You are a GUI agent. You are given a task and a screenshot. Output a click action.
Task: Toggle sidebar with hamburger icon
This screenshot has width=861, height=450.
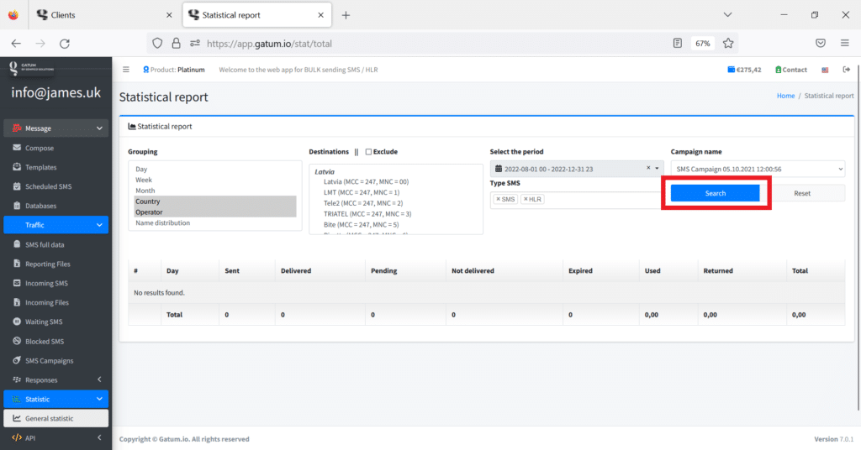[x=126, y=70]
